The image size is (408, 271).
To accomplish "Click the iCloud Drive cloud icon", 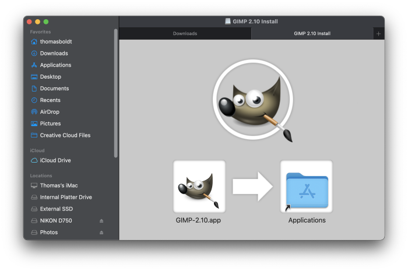I will point(34,160).
